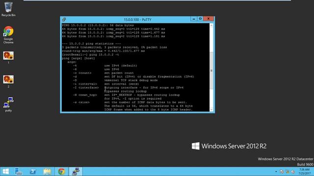Open Server Manager from the taskbar
The width and height of the screenshot is (314, 176).
pyautogui.click(x=19, y=172)
